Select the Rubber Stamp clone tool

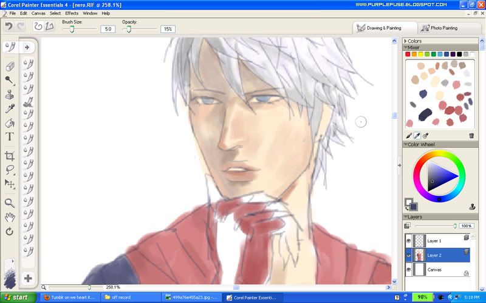(10, 95)
